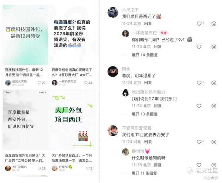Like the reply by 吮指原味鸡有毅力
222x183 pixels.
click(x=199, y=106)
